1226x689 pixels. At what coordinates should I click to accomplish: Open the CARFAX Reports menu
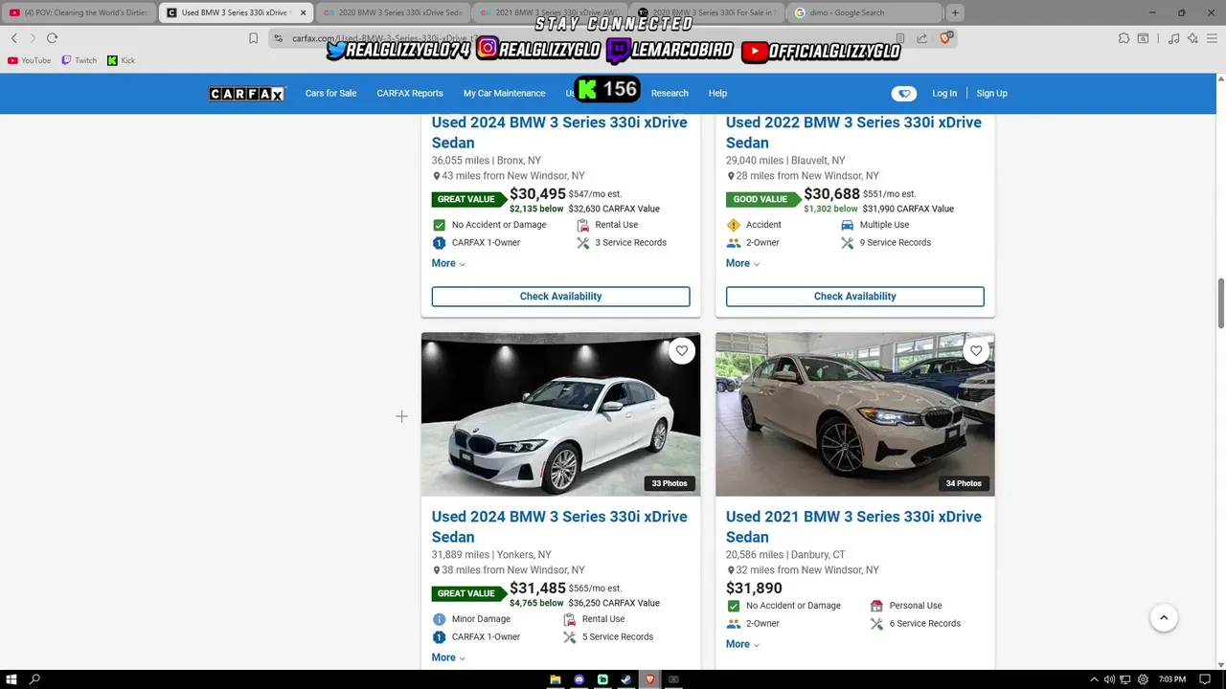(x=410, y=94)
